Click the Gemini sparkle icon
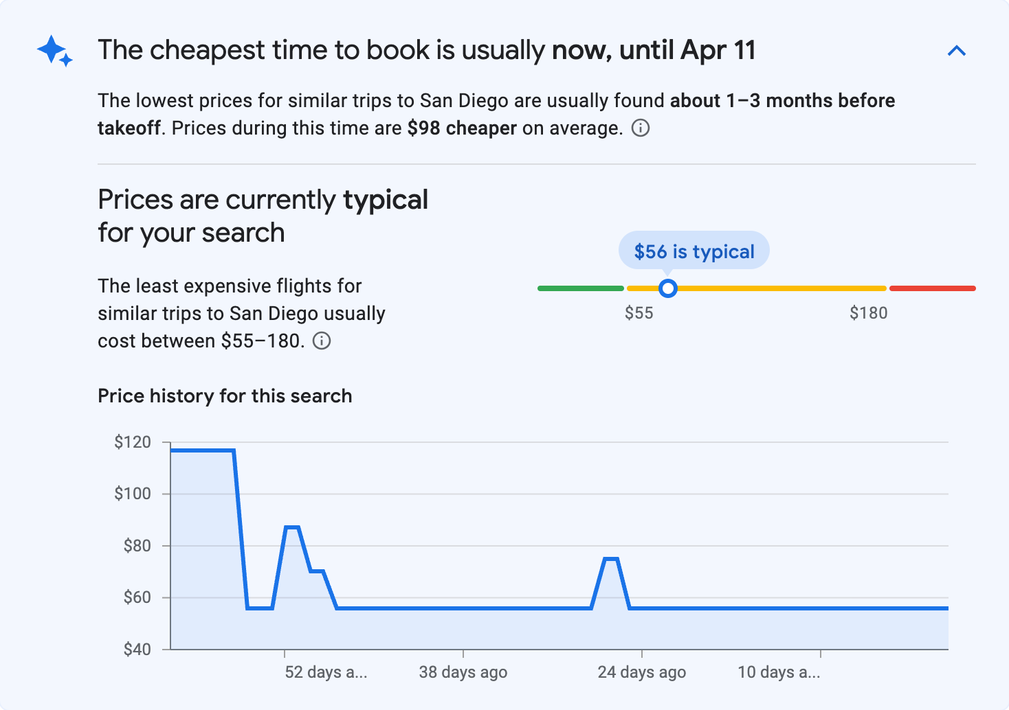Image resolution: width=1009 pixels, height=710 pixels. 54,50
